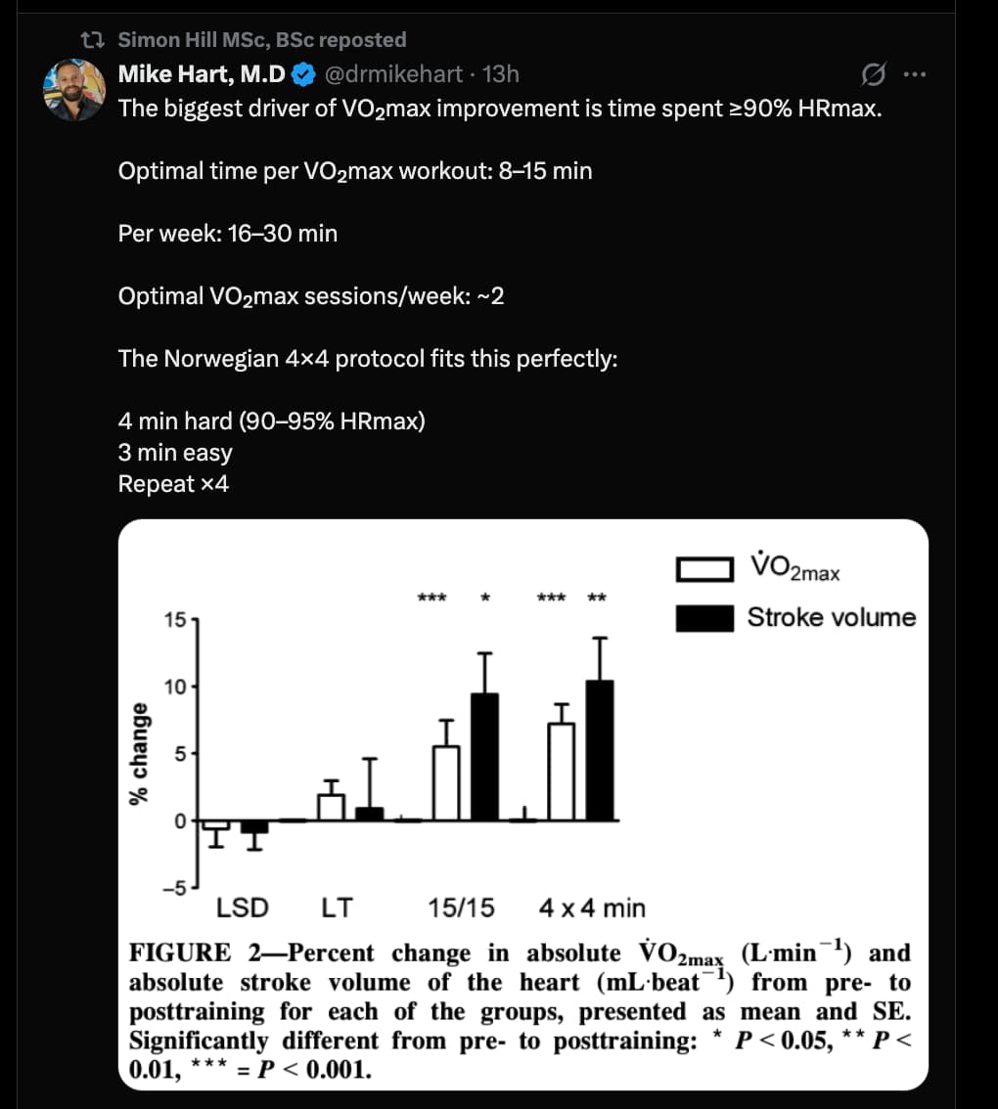The image size is (998, 1109).
Task: Click the FIGURE 2 caption text
Action: click(520, 1010)
